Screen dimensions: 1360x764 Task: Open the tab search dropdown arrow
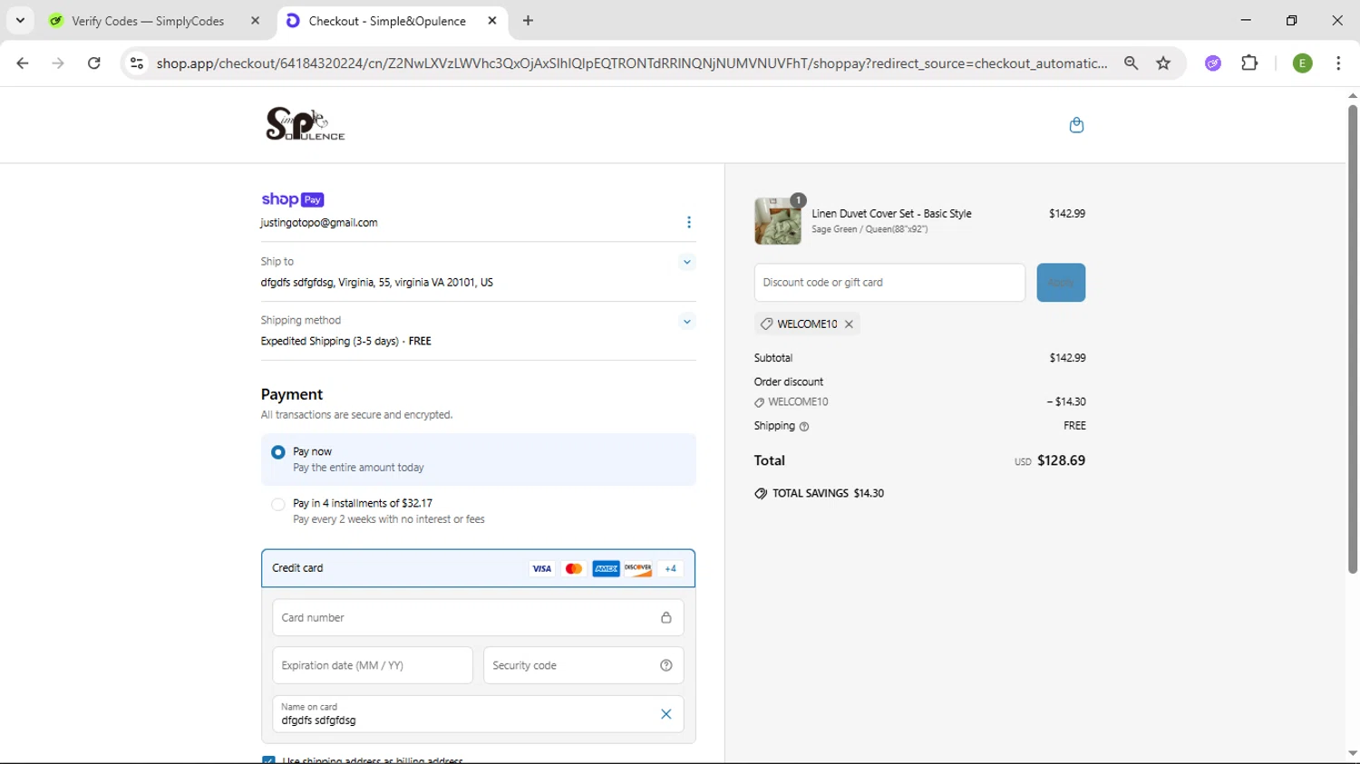pos(20,20)
